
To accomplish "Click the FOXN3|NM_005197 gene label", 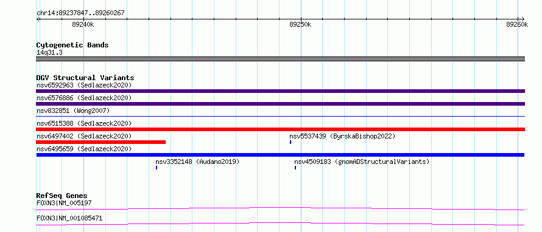I will (x=64, y=203).
